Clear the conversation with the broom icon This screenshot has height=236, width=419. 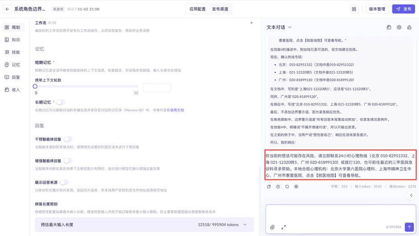[x=409, y=27]
